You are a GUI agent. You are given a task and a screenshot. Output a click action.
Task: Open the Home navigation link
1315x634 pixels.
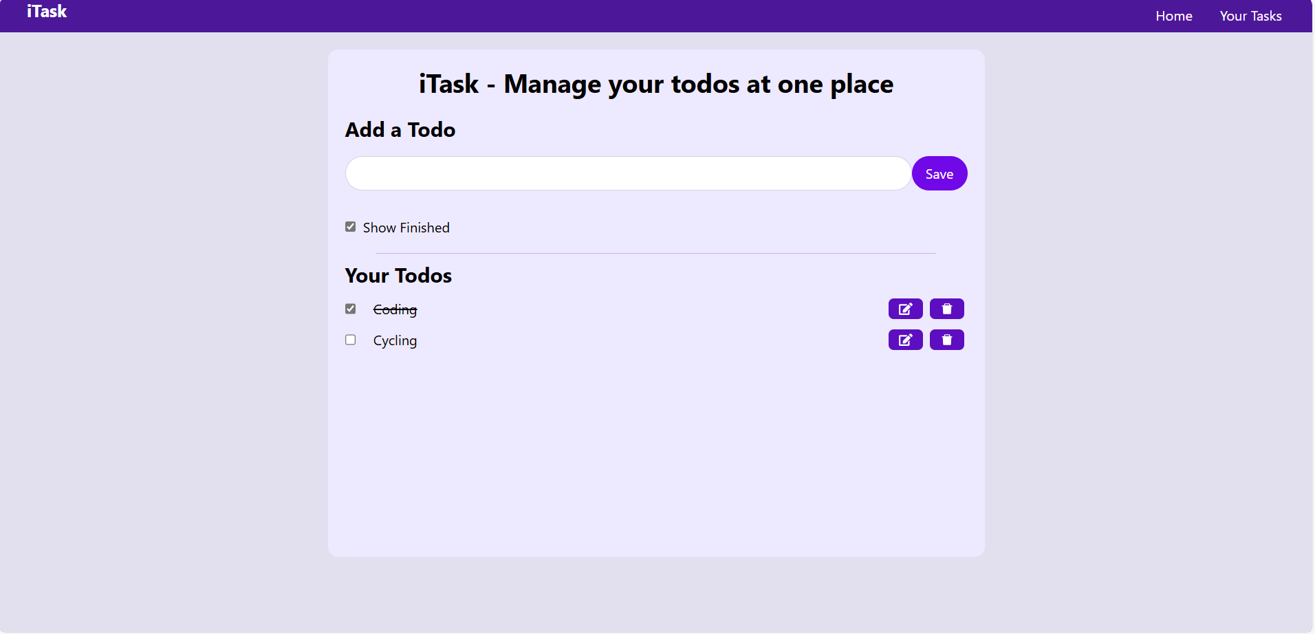(x=1173, y=16)
